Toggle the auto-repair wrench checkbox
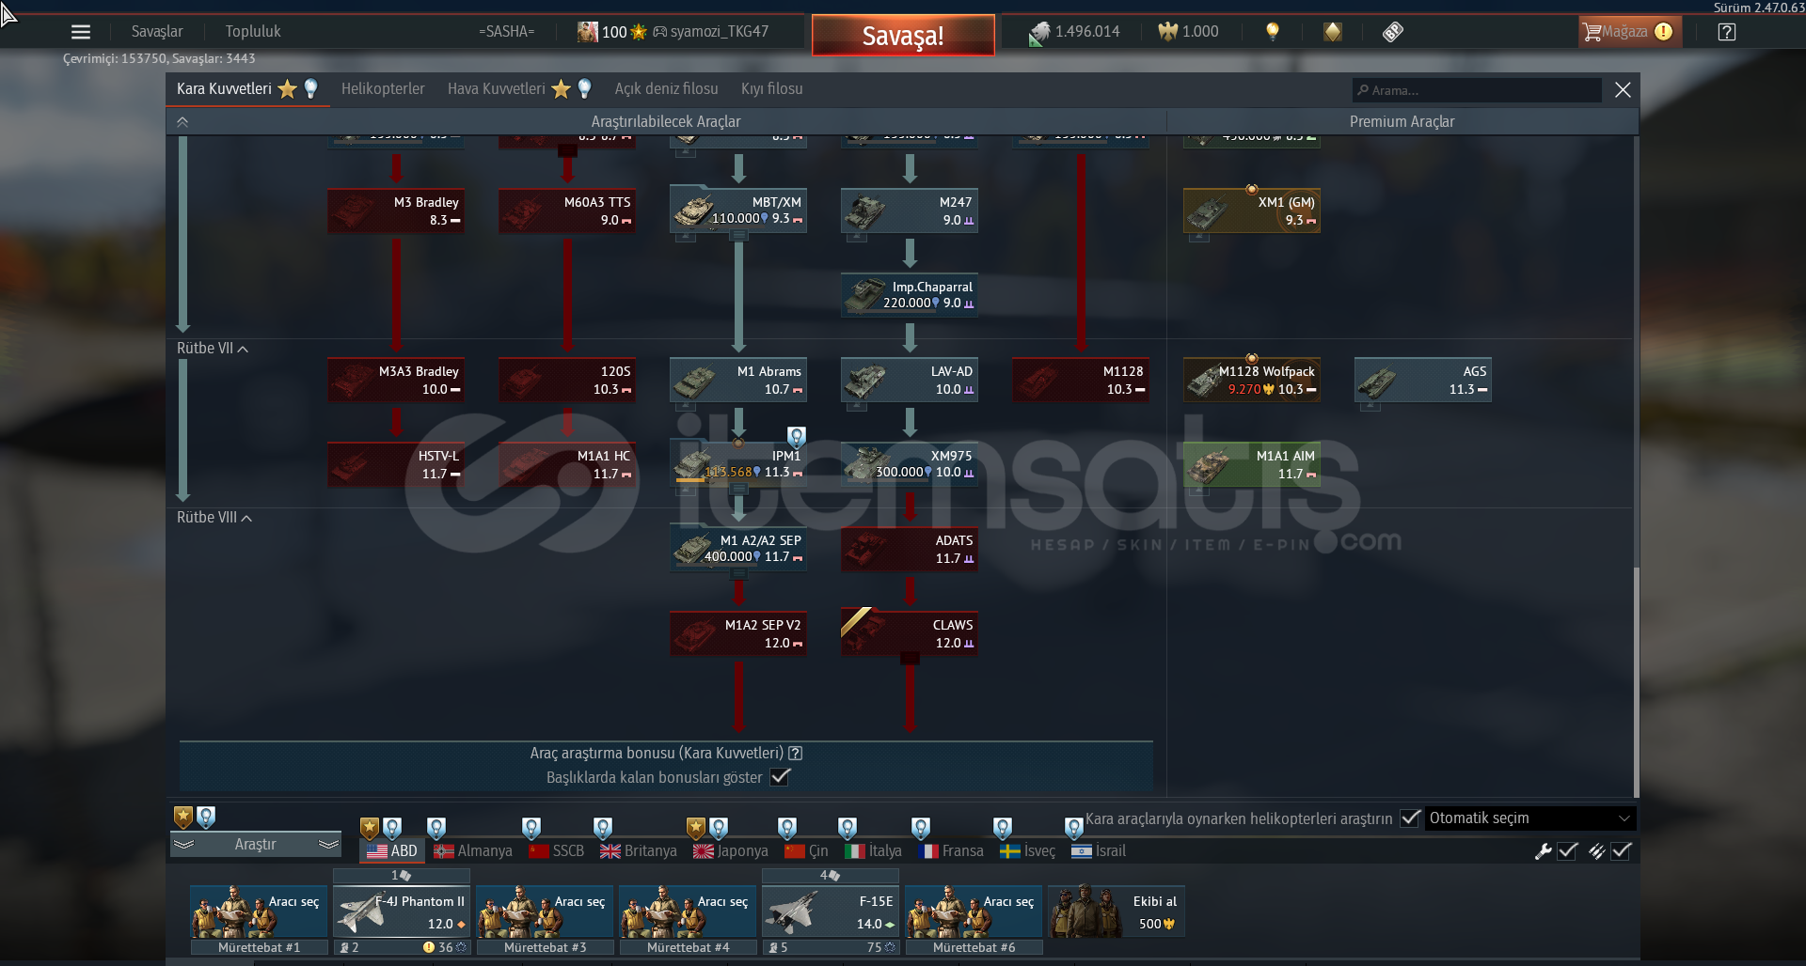This screenshot has width=1806, height=966. pos(1568,851)
